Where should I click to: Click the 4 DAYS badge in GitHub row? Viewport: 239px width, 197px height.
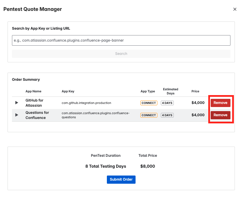(x=167, y=103)
